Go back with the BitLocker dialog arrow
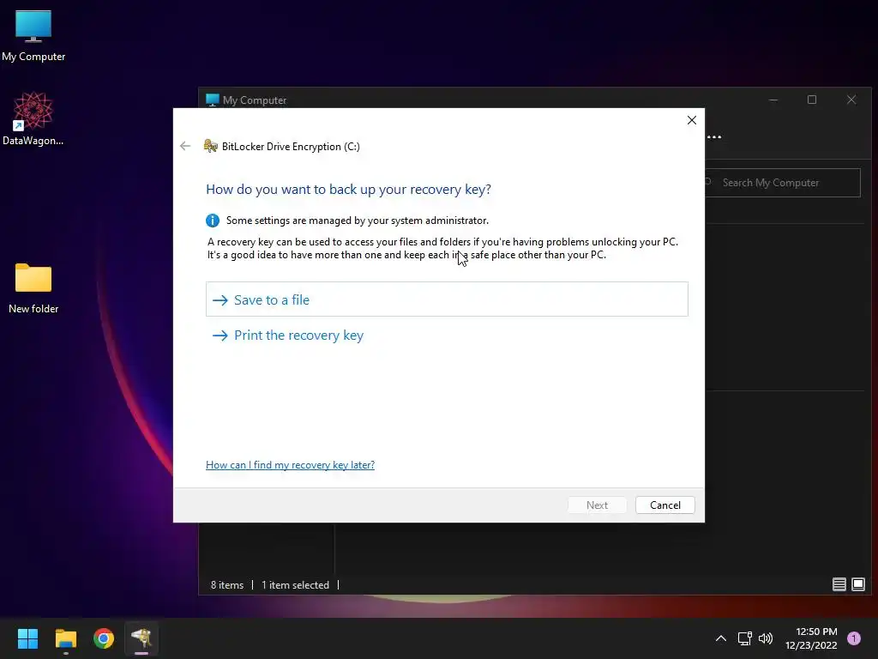 [x=185, y=146]
